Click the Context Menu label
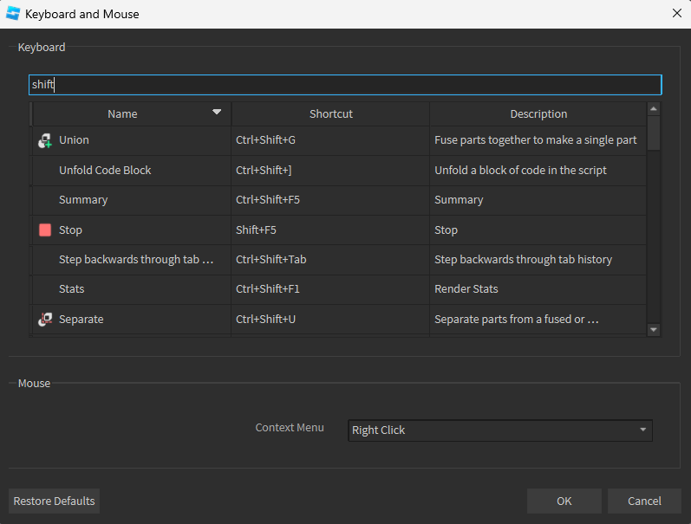The height and width of the screenshot is (524, 691). [x=290, y=428]
